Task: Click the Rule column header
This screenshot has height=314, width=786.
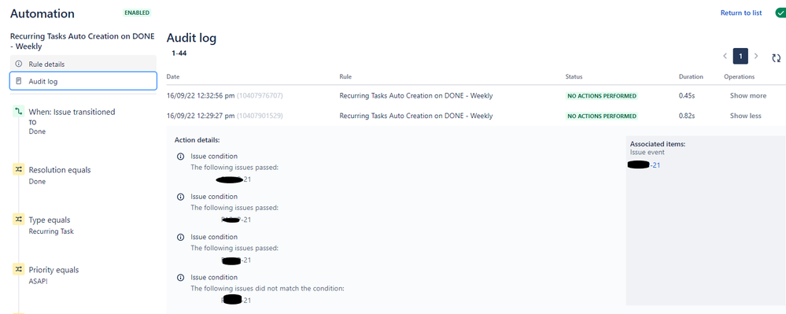Action: point(345,77)
